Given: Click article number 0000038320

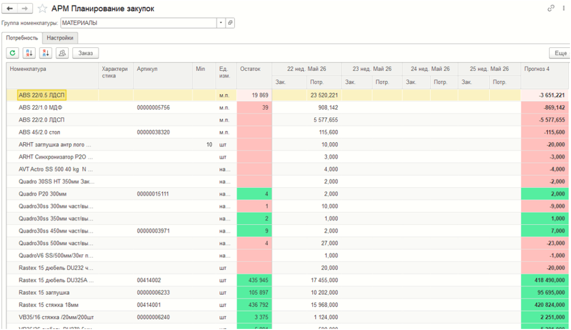Looking at the screenshot, I should coord(153,132).
